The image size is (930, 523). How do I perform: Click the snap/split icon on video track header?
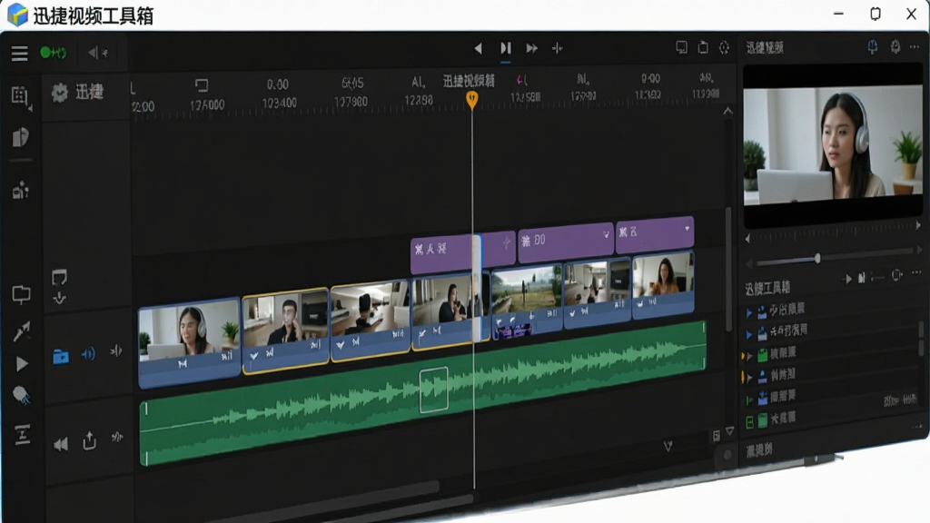(115, 351)
